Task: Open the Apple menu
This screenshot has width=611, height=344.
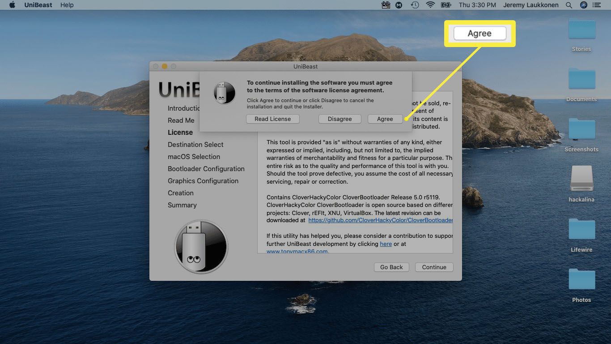Action: pos(12,5)
